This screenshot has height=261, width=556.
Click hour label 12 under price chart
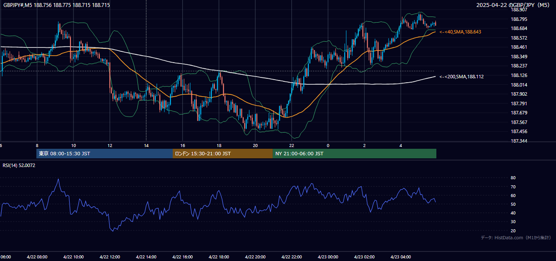pyautogui.click(x=110, y=145)
